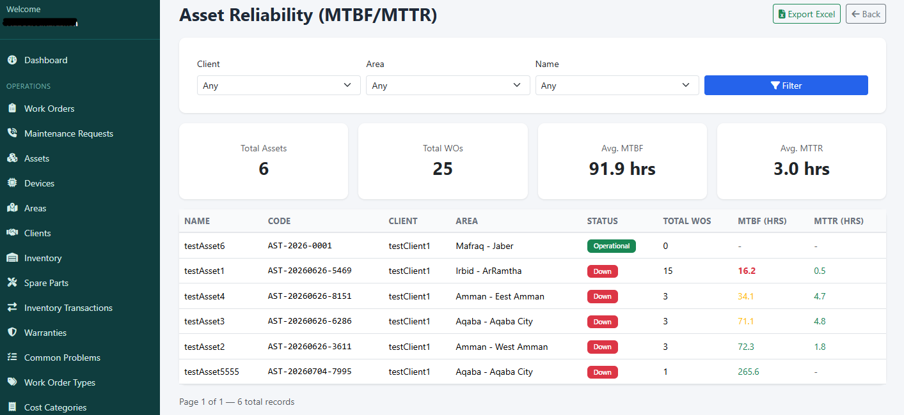Viewport: 904px width, 415px height.
Task: Click the Work Order Types tag icon
Action: pos(12,382)
